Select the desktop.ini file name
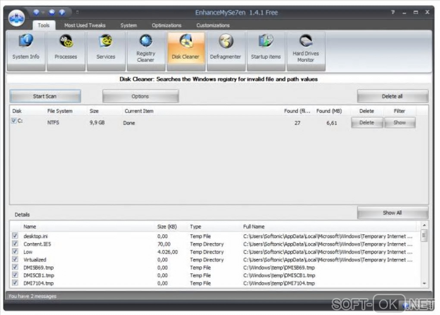 coord(36,236)
